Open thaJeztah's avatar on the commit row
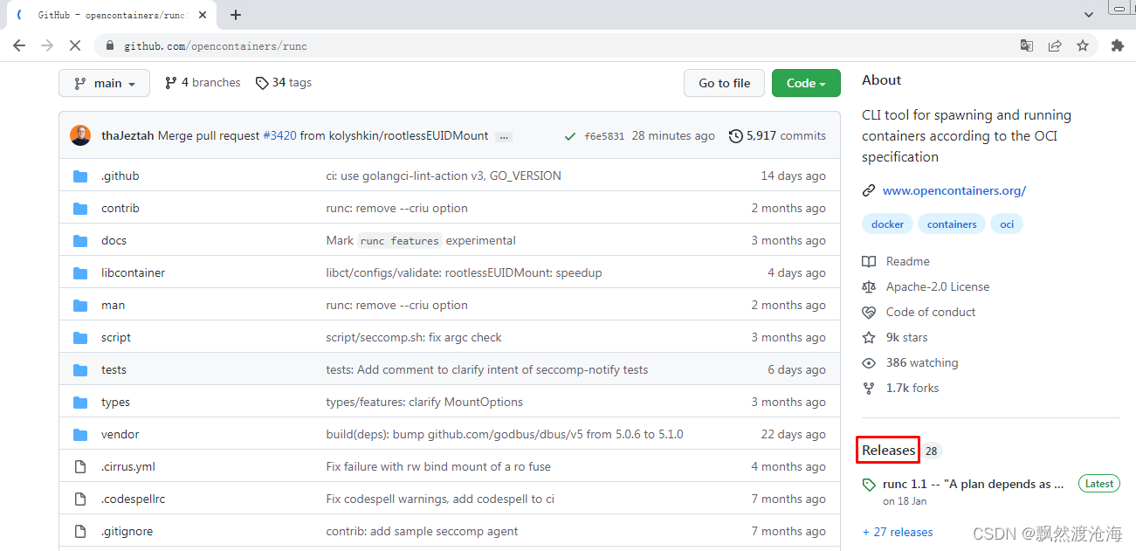The image size is (1136, 551). pos(80,135)
